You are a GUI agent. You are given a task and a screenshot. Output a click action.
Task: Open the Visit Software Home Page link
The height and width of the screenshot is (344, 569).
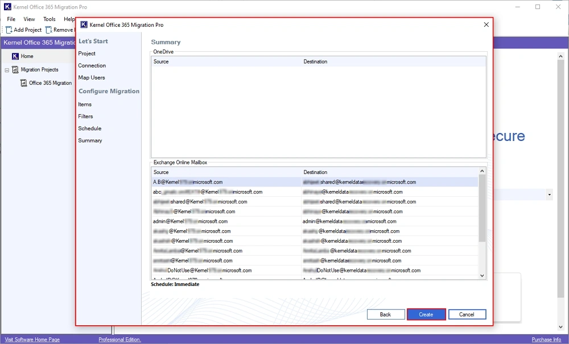point(31,339)
